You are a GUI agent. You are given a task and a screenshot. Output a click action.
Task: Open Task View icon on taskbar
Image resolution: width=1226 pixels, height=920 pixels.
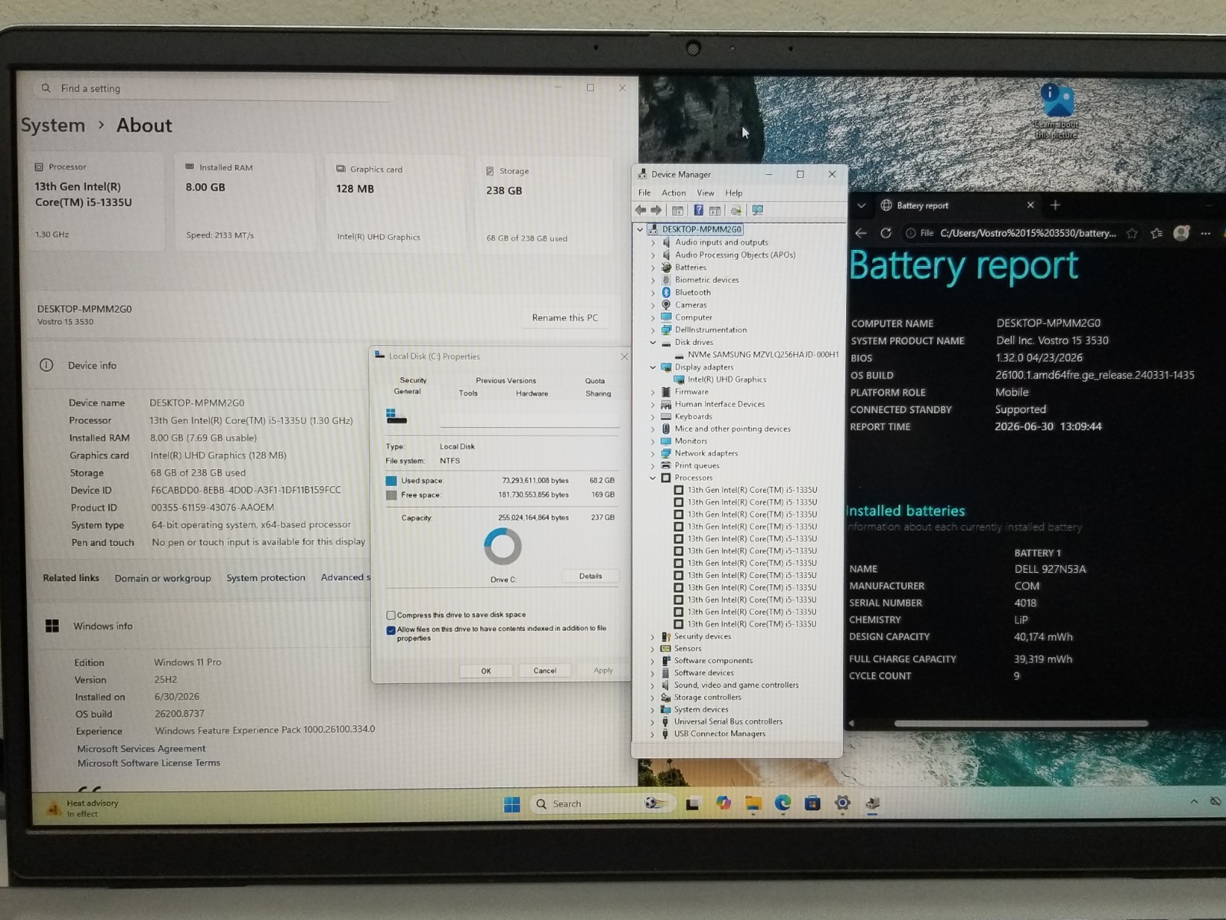[693, 803]
